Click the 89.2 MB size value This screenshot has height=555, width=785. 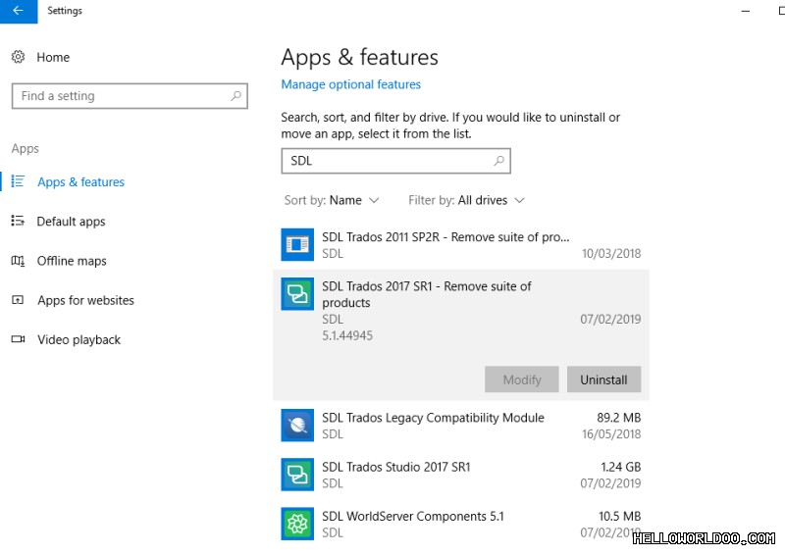pos(619,418)
